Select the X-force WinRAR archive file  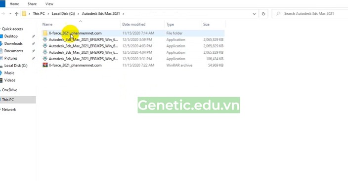(x=133, y=65)
